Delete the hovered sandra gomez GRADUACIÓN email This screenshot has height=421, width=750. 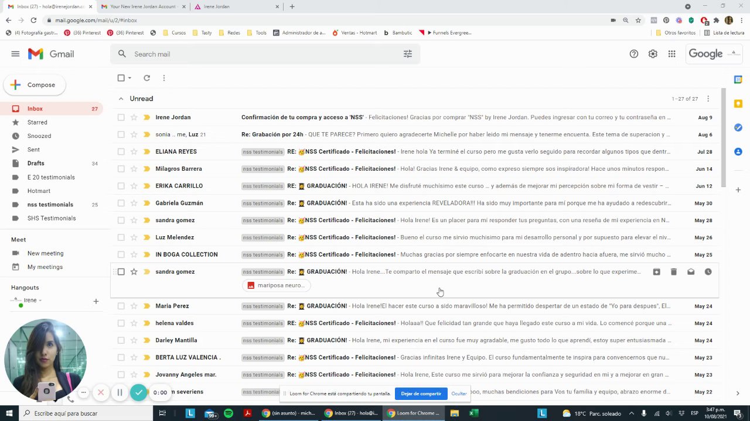(x=674, y=272)
